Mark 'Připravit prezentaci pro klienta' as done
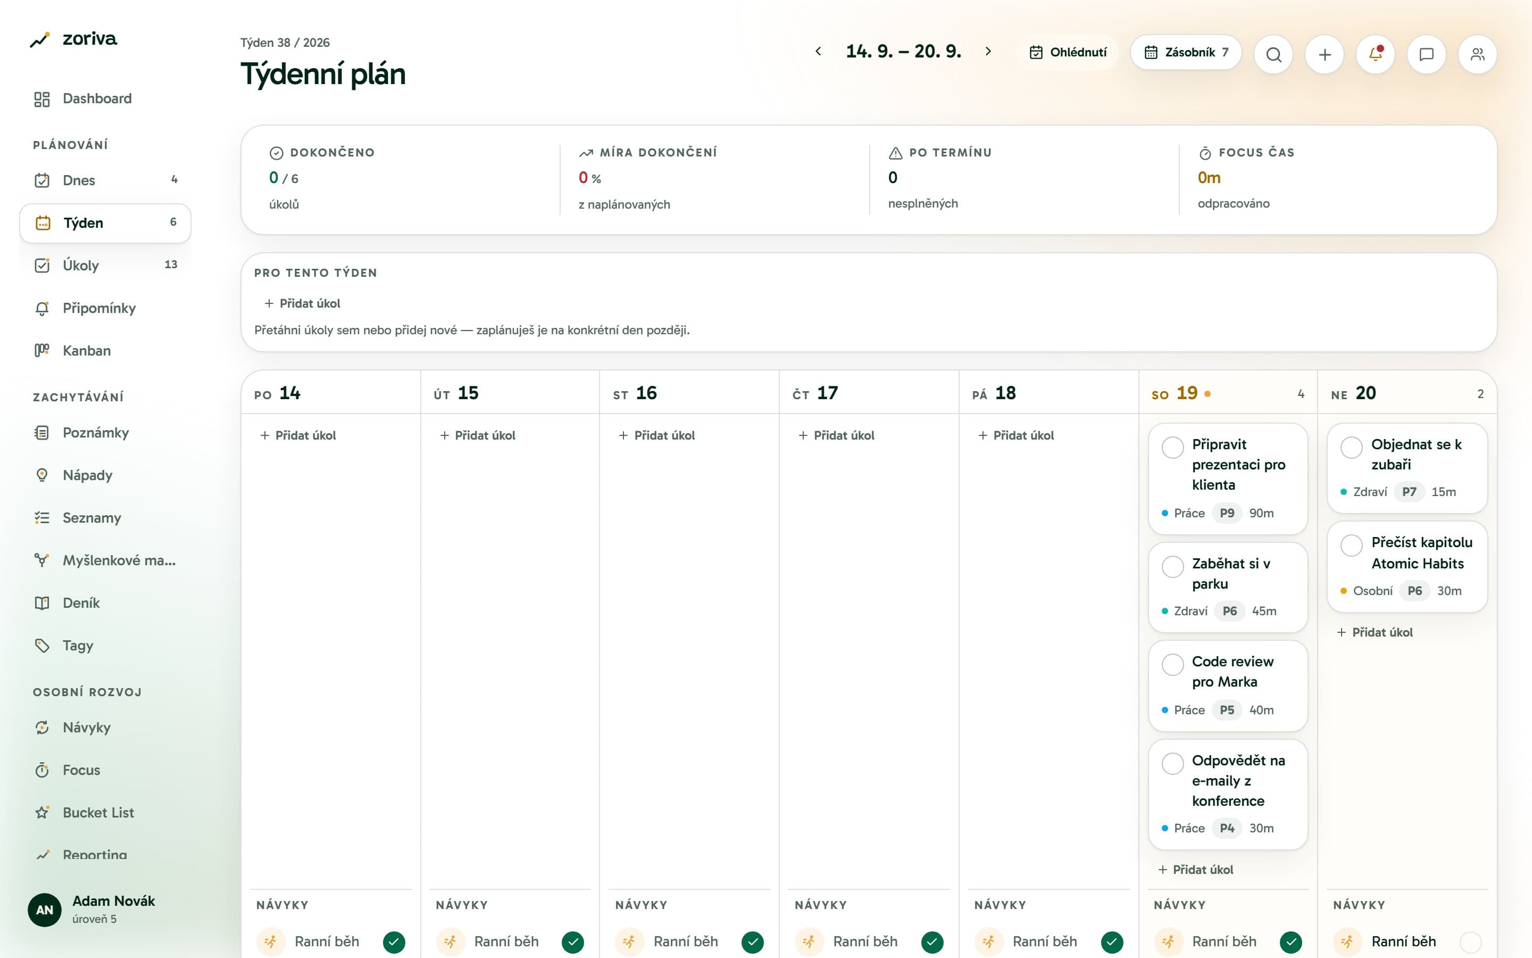Viewport: 1532px width, 958px height. (x=1172, y=447)
